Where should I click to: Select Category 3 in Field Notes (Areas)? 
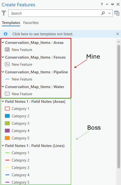coord(20,123)
